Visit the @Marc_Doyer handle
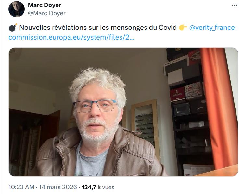The width and height of the screenshot is (242, 194). click(46, 13)
